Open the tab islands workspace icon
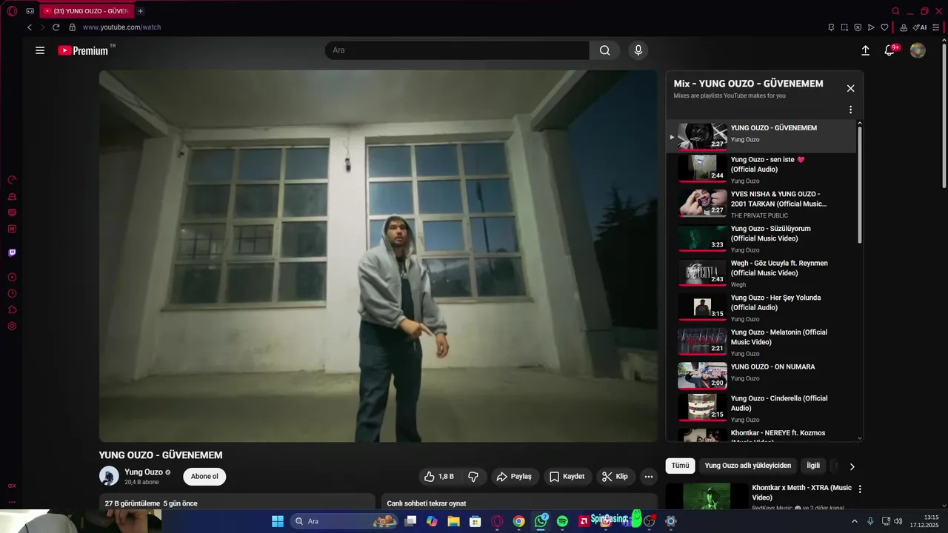 [30, 11]
